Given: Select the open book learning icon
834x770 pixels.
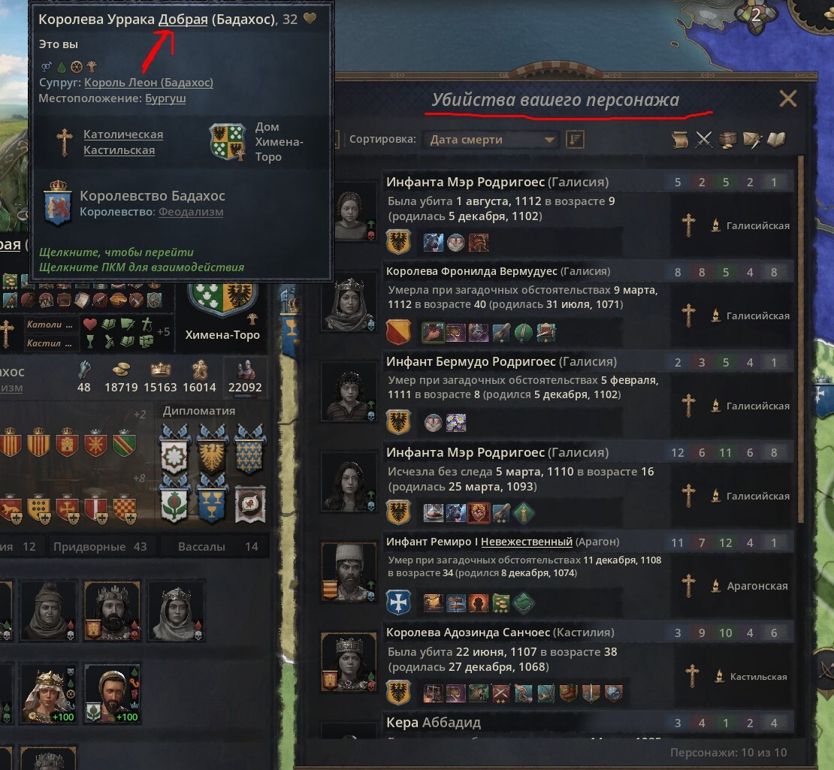Looking at the screenshot, I should [776, 140].
